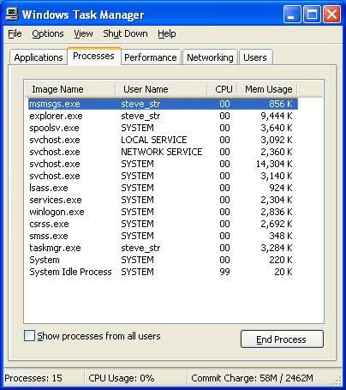Select svchost.exe run by NETWORK SERVICE
Viewport: 346px width, 390px height.
[x=163, y=152]
